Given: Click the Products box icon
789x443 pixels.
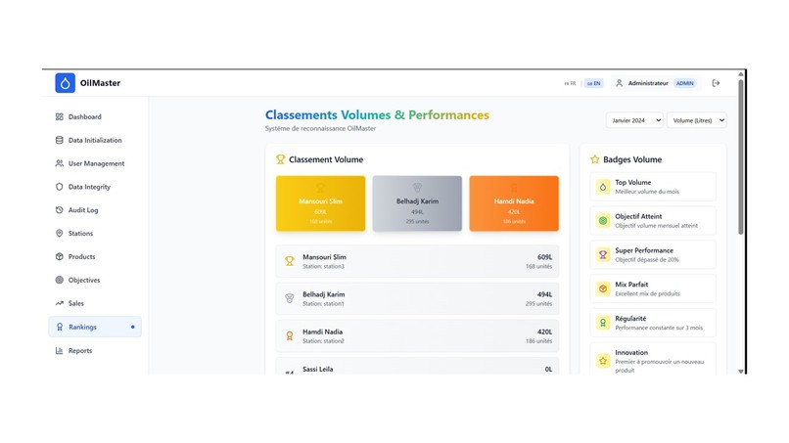Looking at the screenshot, I should point(60,256).
